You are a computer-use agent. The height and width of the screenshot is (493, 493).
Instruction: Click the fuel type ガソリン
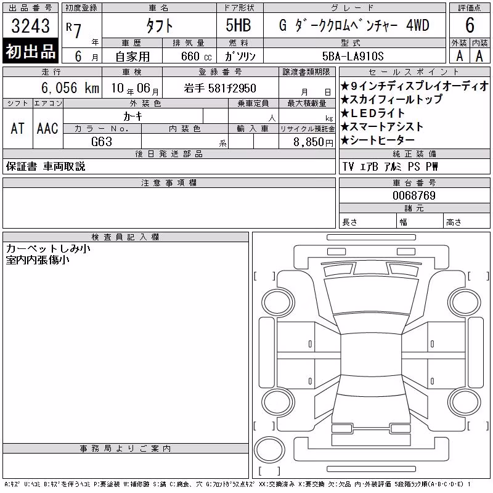pos(240,57)
